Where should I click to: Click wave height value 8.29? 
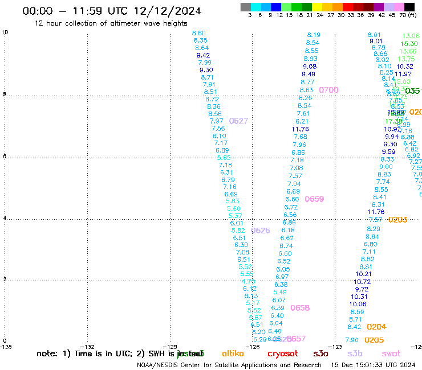coord(374,229)
